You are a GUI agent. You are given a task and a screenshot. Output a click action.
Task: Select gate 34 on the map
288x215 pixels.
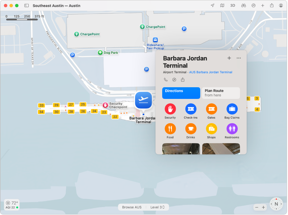pos(41,112)
